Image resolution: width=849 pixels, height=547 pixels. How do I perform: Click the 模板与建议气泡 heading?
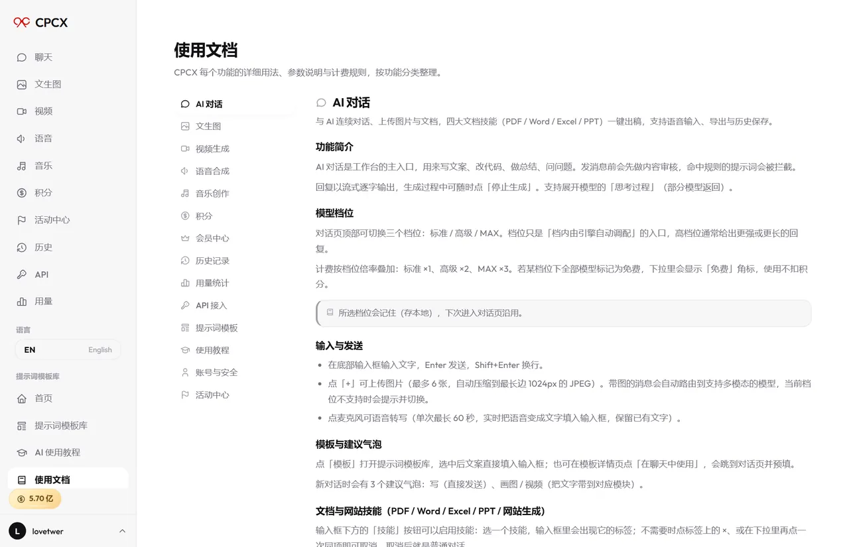pyautogui.click(x=348, y=444)
